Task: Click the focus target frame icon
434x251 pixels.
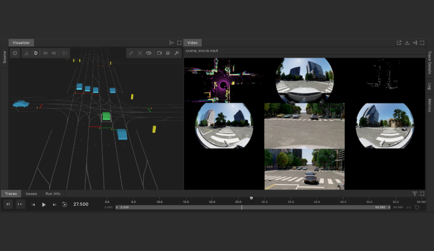Action: [x=140, y=53]
